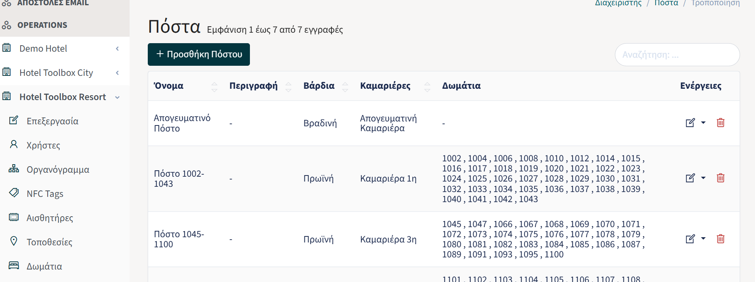Click the Πόστα breadcrumb link
Image resolution: width=755 pixels, height=282 pixels.
[666, 3]
